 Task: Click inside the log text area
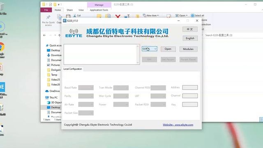(x=100, y=54)
